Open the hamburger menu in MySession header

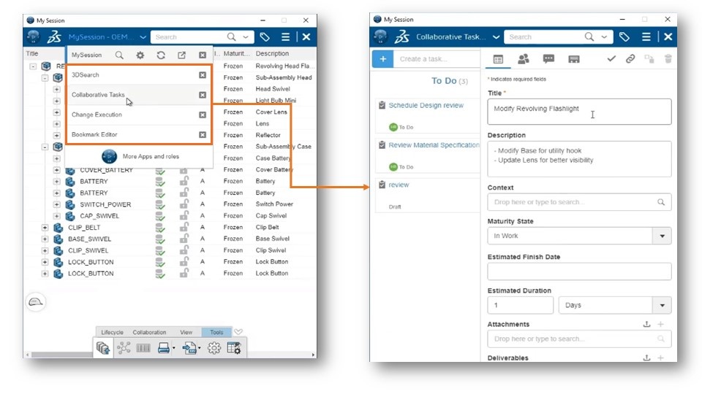285,37
